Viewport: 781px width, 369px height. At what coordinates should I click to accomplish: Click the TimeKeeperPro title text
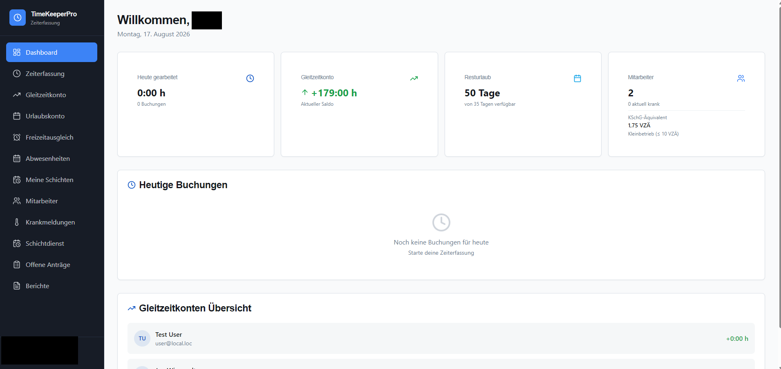tap(54, 14)
